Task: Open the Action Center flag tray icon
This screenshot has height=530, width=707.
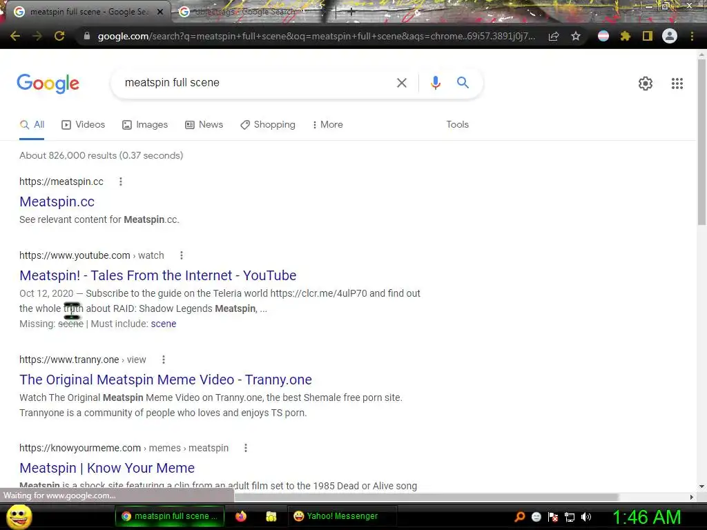Action: (553, 517)
